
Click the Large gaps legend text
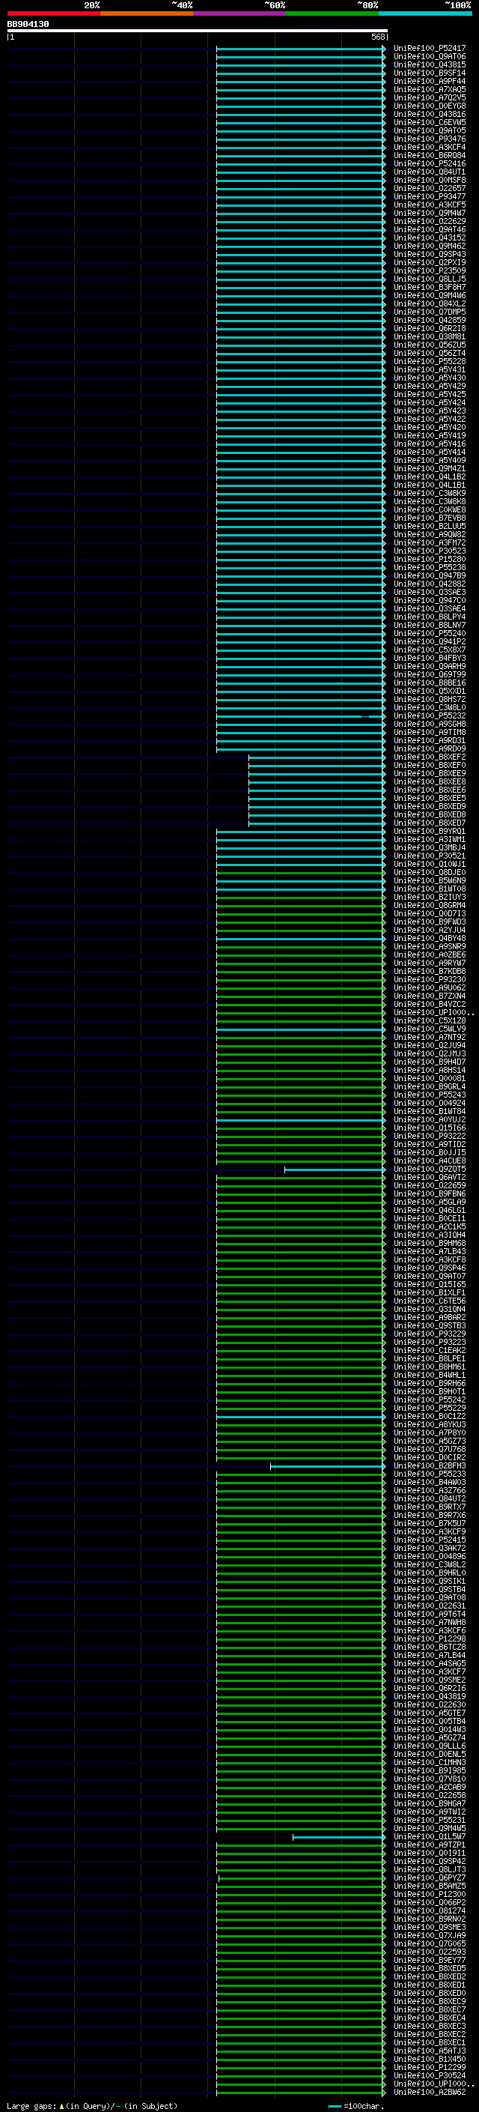92,2106
